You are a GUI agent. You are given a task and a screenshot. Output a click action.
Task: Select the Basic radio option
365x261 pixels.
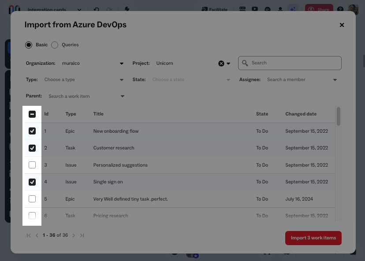coord(29,45)
